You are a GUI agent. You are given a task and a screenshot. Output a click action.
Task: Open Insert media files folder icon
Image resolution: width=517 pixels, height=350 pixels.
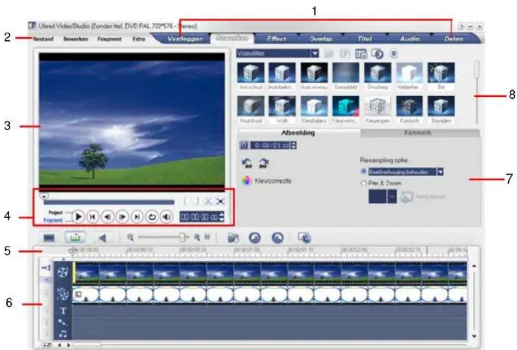point(234,238)
